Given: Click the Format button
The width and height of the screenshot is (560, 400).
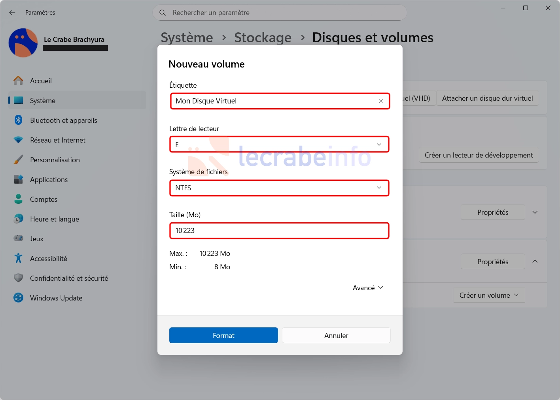Looking at the screenshot, I should tap(223, 335).
